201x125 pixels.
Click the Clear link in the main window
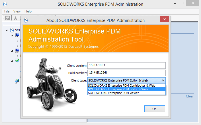point(190,96)
